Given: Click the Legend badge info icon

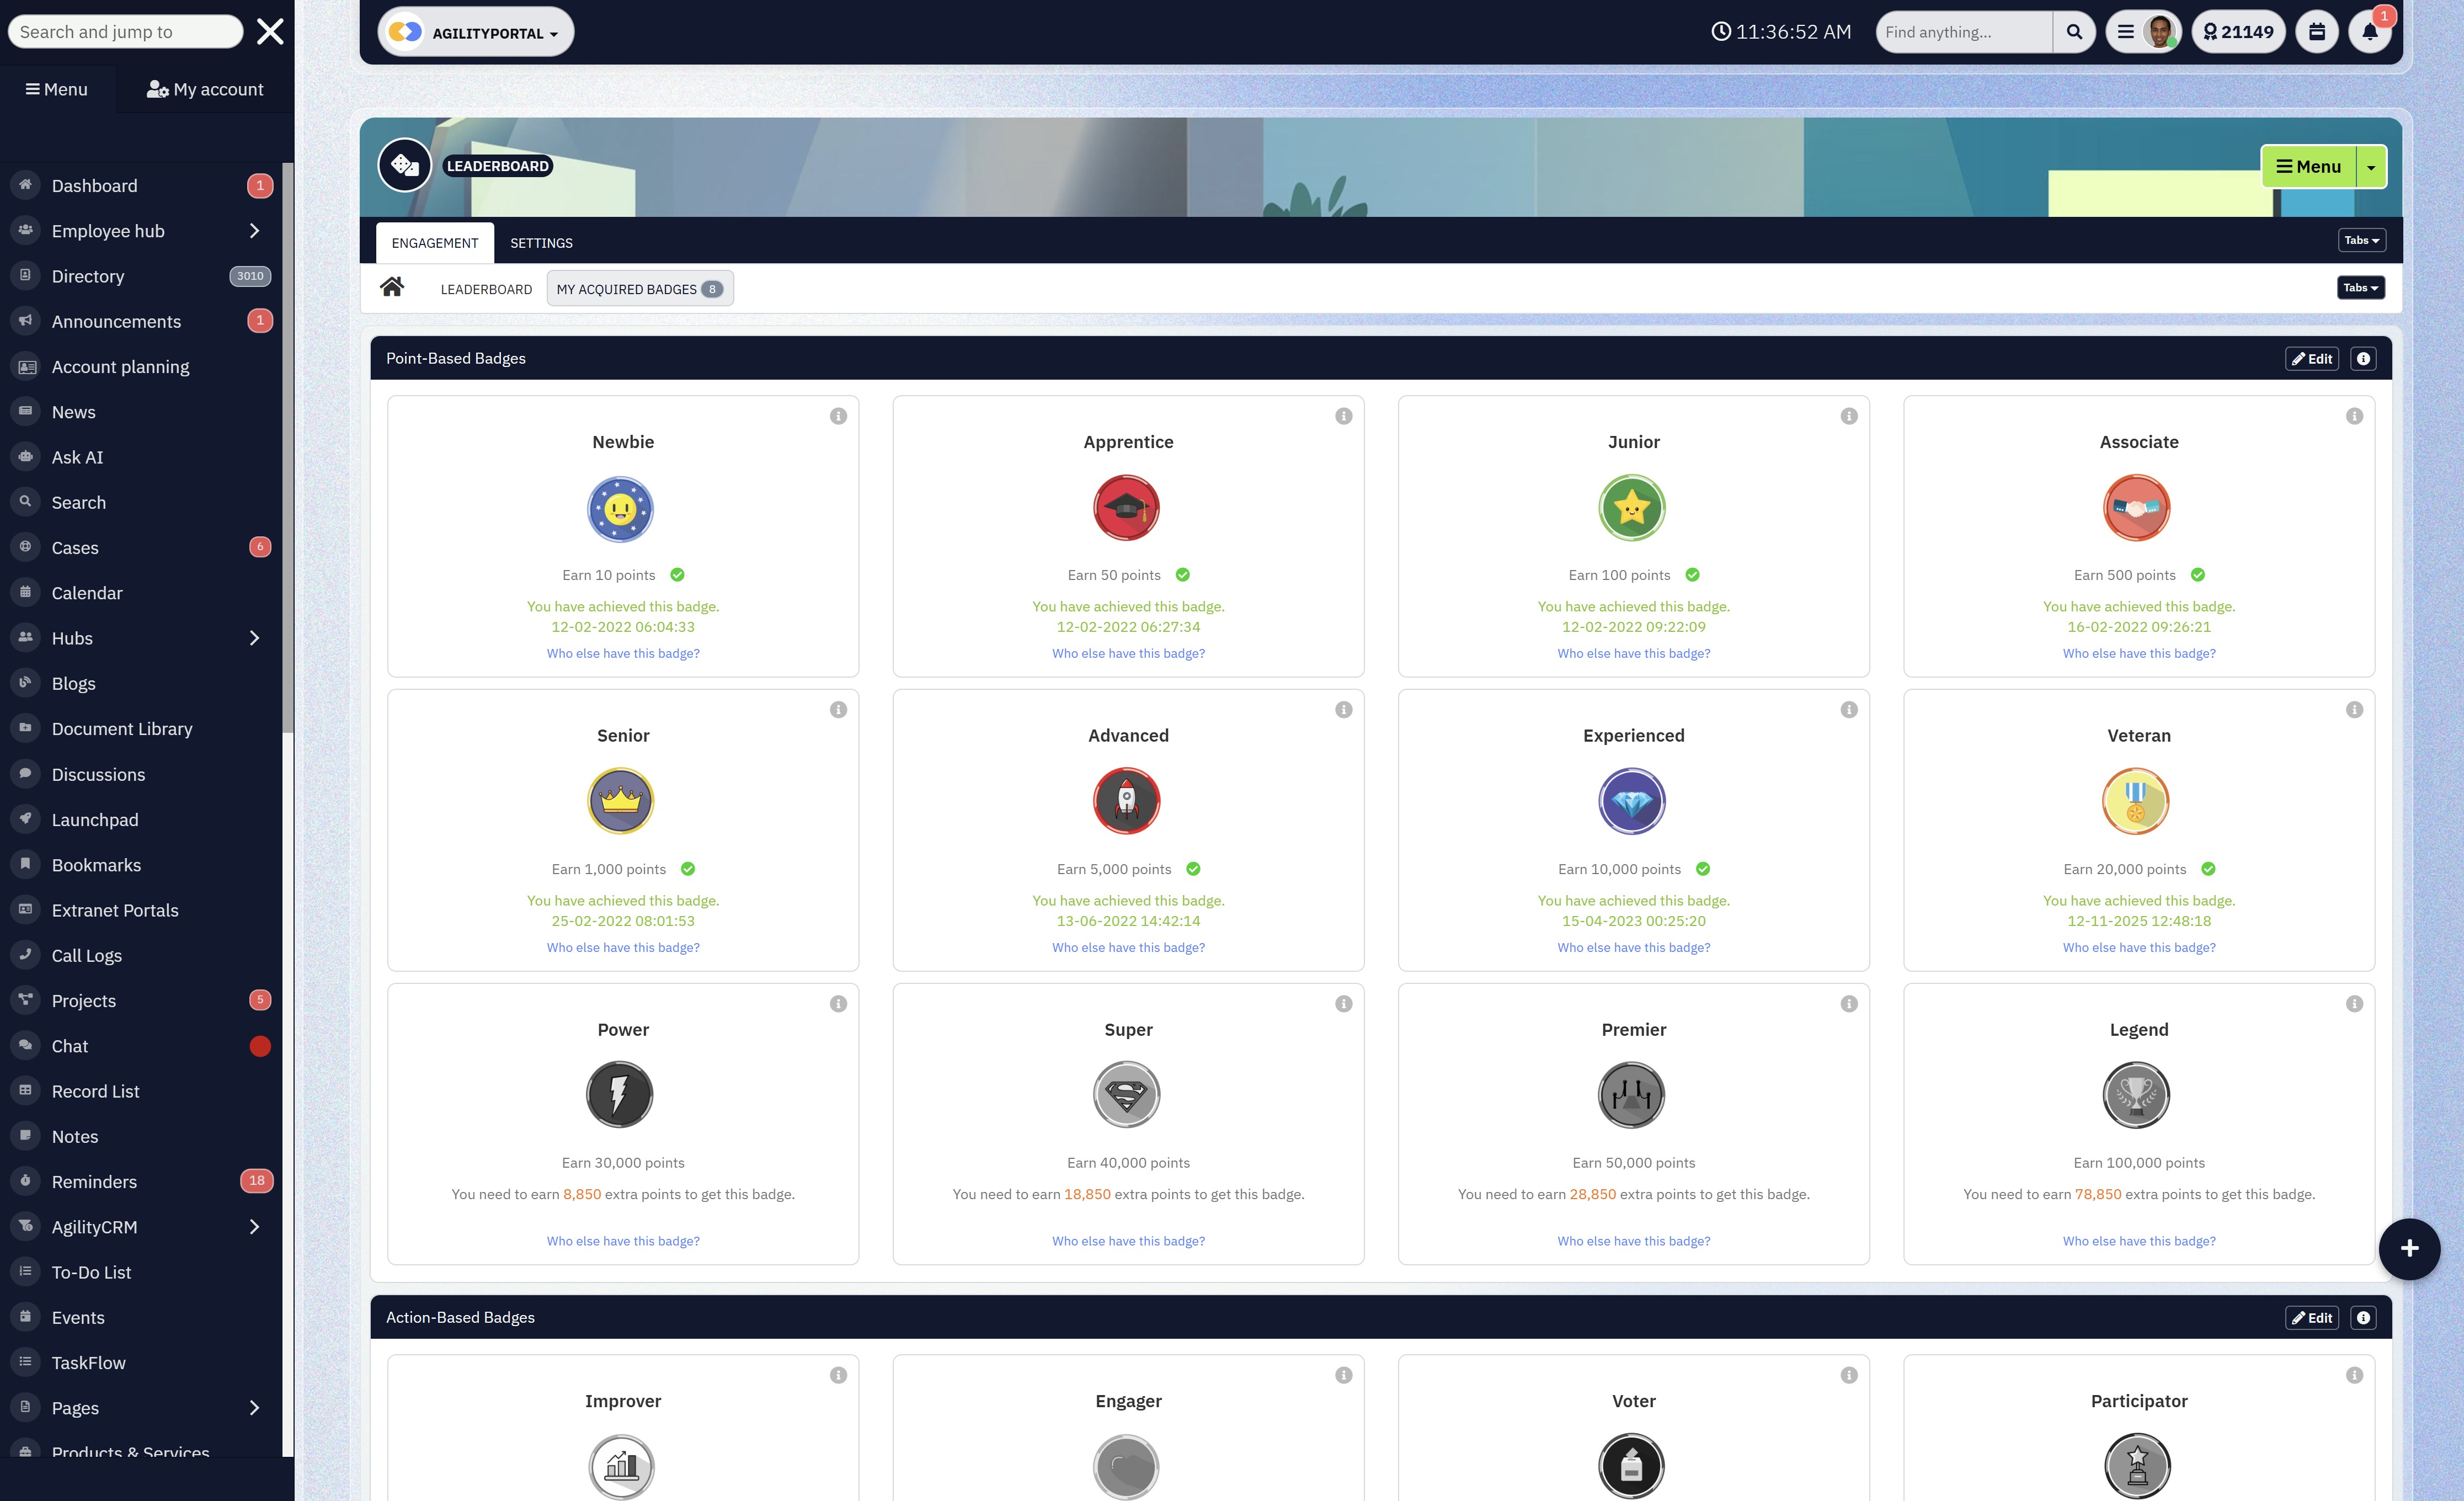Looking at the screenshot, I should (2354, 1004).
